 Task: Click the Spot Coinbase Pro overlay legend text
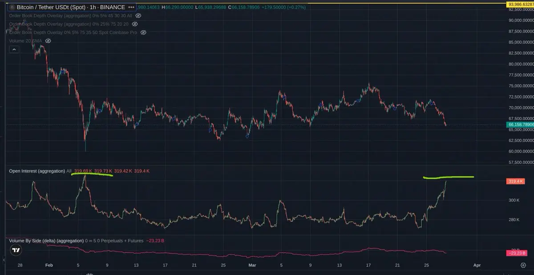73,32
